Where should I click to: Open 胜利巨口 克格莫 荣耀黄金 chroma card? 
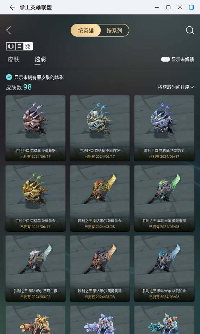tap(36, 198)
